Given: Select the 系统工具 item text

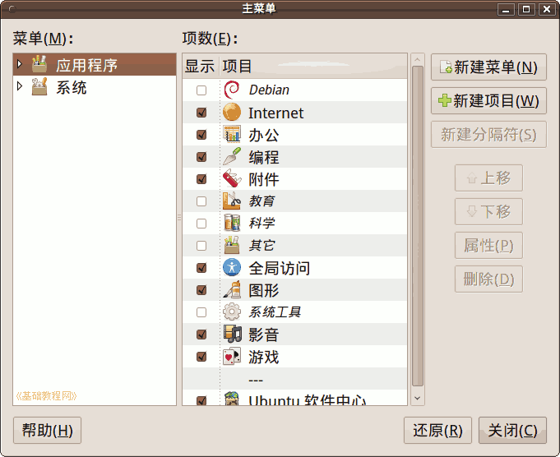Looking at the screenshot, I should (x=275, y=312).
